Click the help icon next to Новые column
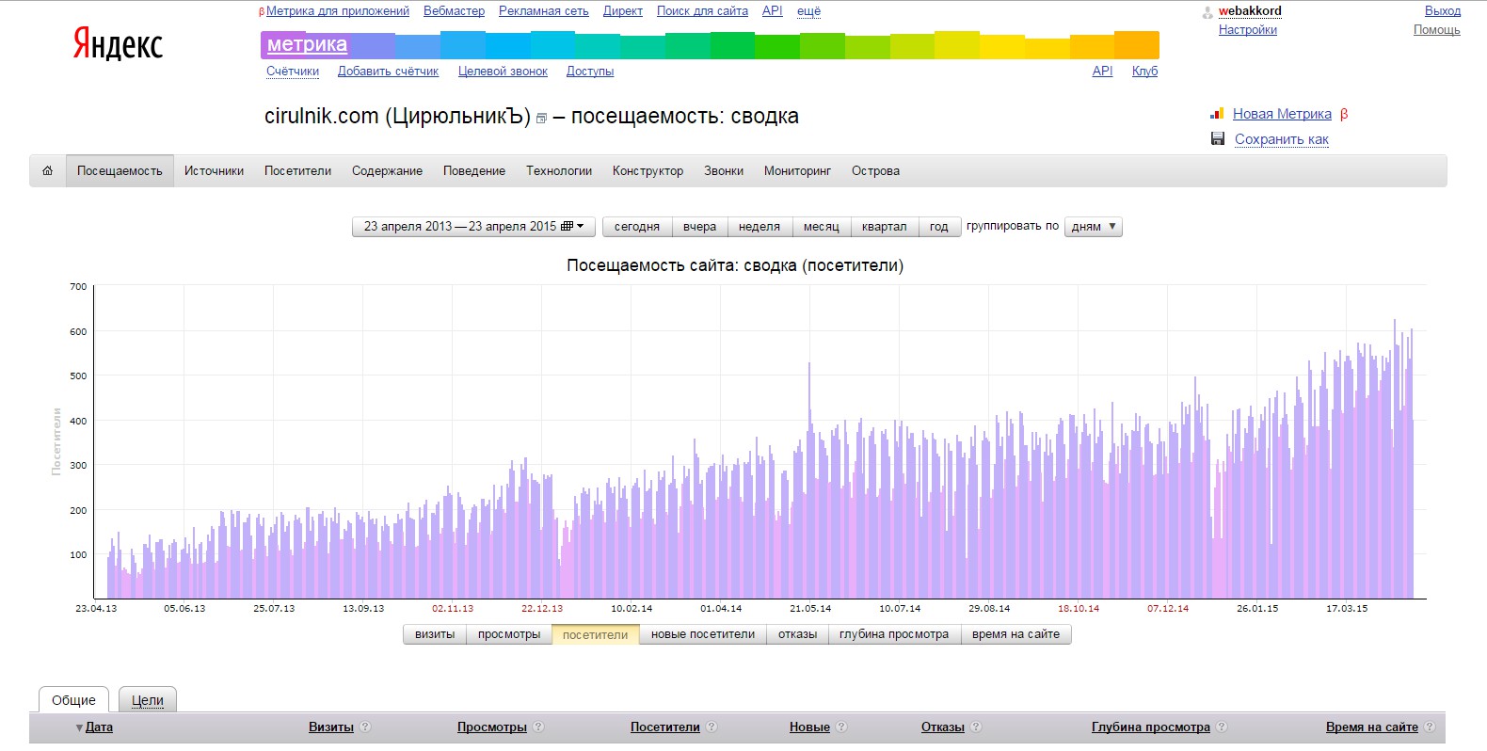 (x=841, y=727)
